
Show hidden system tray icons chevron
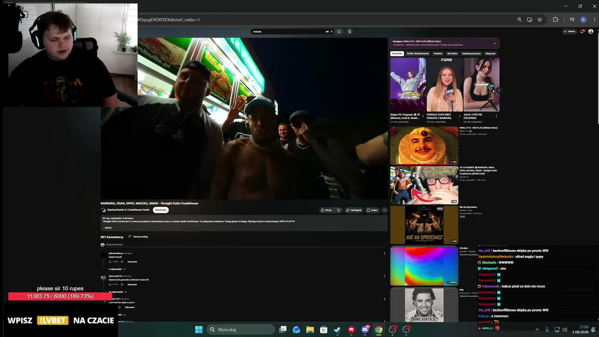pyautogui.click(x=537, y=330)
